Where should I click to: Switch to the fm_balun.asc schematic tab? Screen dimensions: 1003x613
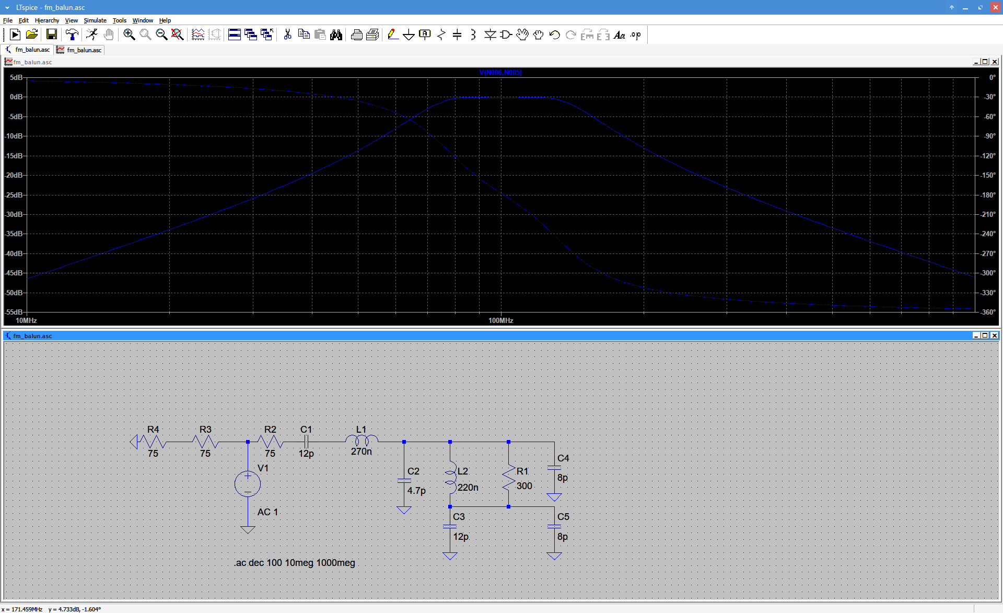[28, 50]
